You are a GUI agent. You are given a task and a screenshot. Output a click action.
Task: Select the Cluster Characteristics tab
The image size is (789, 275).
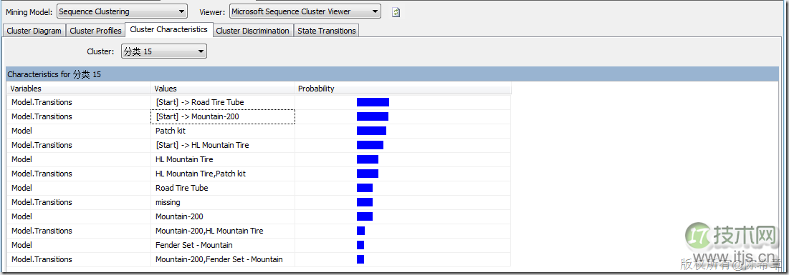point(168,29)
